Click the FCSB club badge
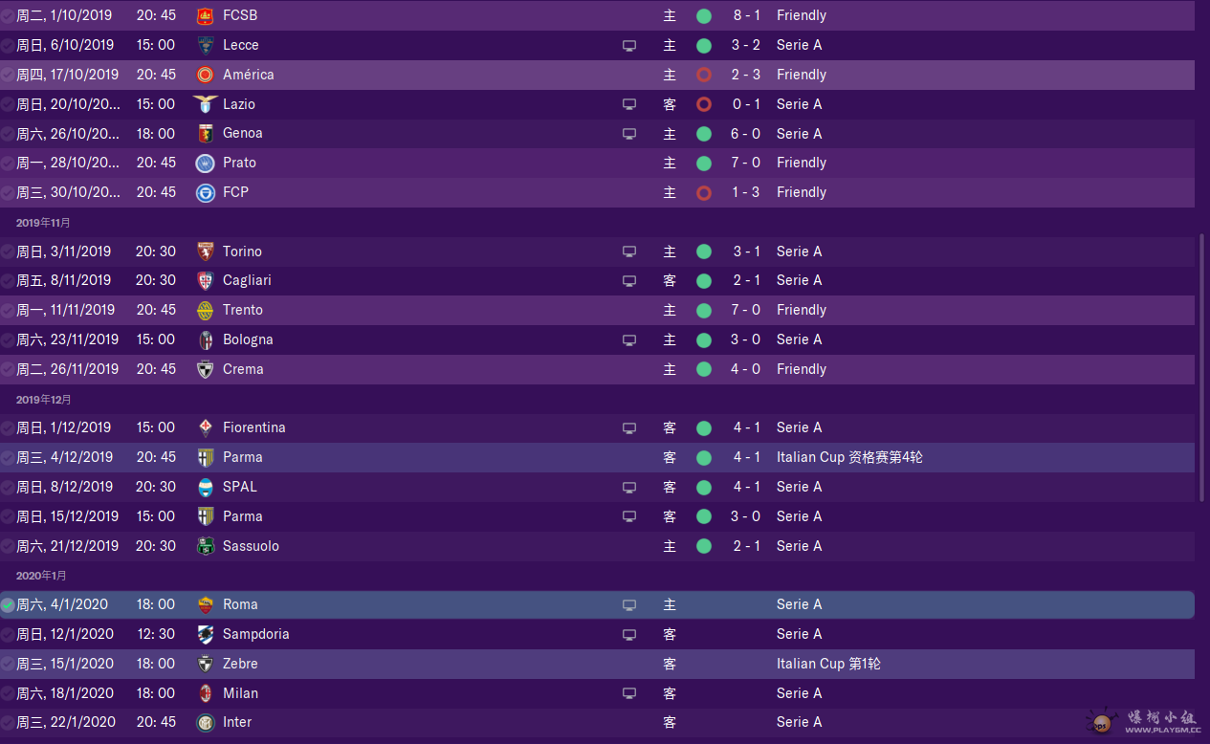 [x=205, y=15]
